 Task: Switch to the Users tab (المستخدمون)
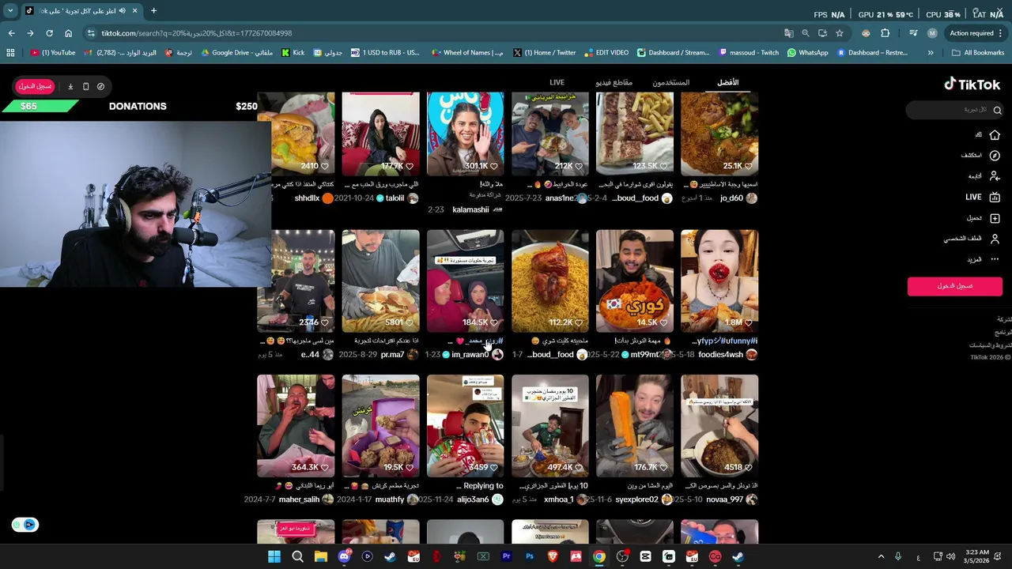click(670, 82)
